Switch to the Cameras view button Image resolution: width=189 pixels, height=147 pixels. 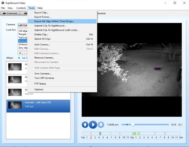click(10, 13)
